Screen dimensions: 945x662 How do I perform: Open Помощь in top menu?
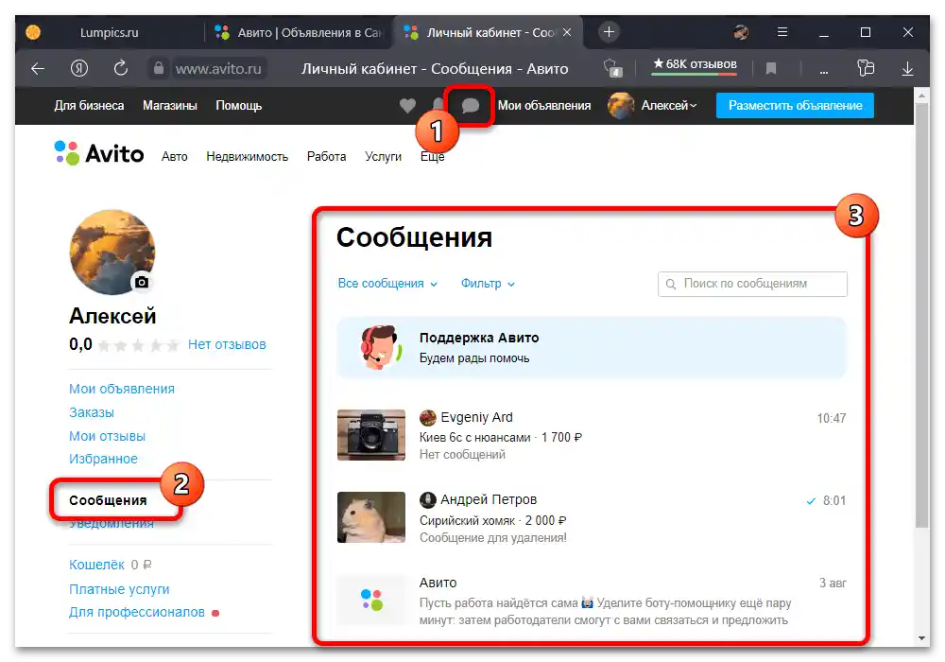coord(239,106)
